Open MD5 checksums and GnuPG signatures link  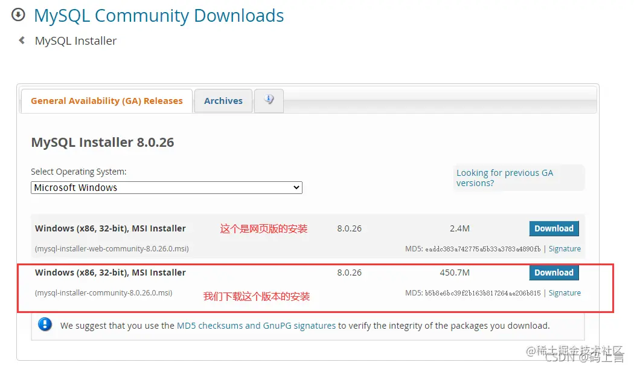pyautogui.click(x=256, y=326)
